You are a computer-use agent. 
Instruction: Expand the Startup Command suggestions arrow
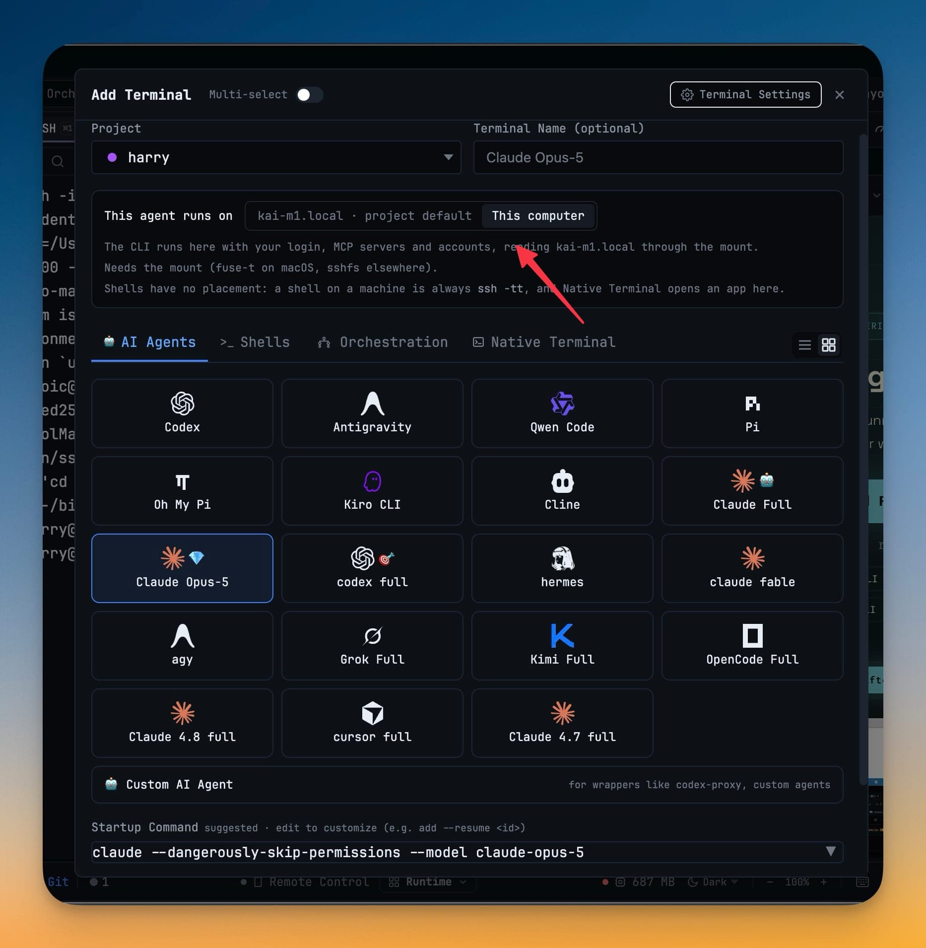tap(831, 852)
